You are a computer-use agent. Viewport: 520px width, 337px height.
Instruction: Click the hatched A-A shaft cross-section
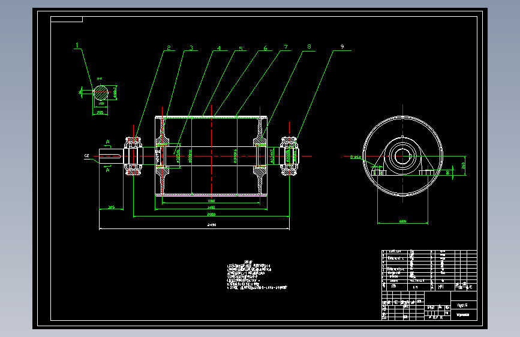click(101, 93)
